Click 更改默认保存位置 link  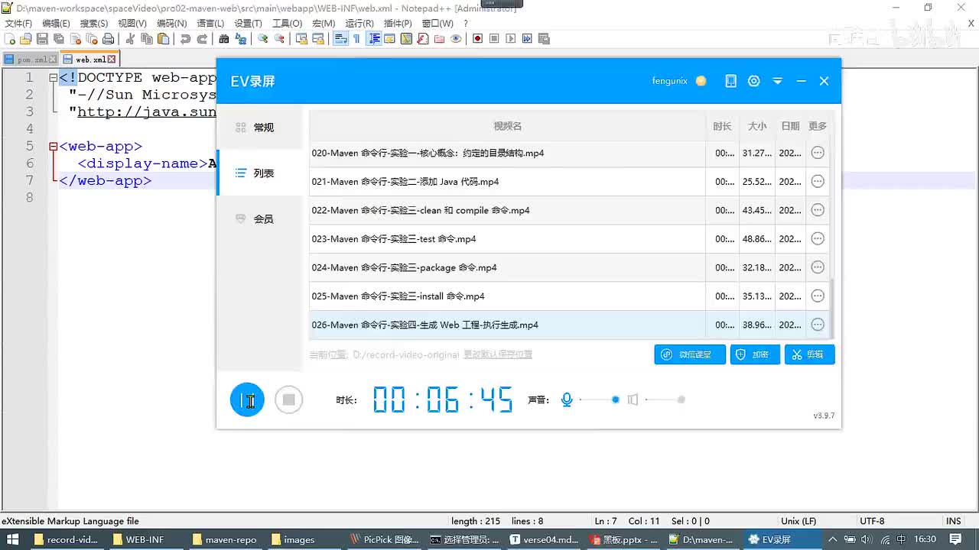(x=498, y=354)
